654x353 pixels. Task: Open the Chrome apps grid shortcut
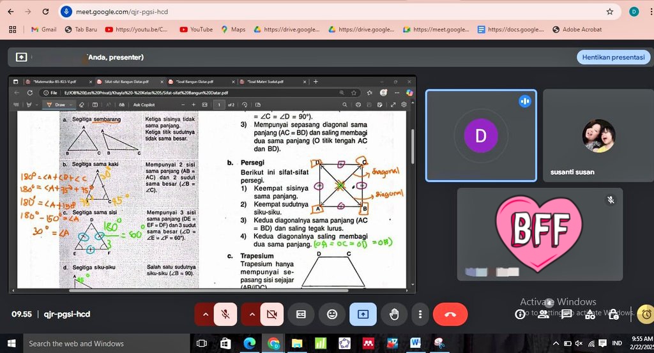(x=13, y=29)
